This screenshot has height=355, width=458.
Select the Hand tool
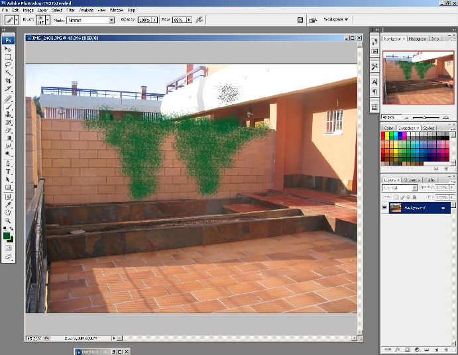(x=8, y=213)
